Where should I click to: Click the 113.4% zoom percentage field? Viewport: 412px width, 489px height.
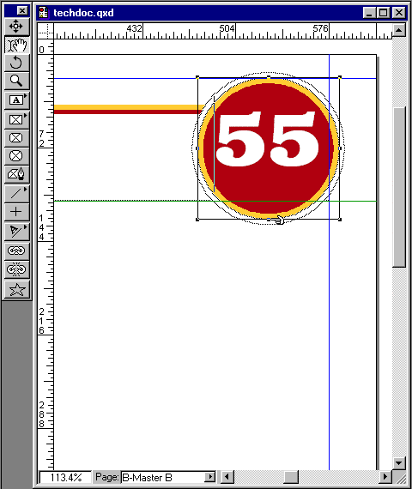(x=66, y=477)
